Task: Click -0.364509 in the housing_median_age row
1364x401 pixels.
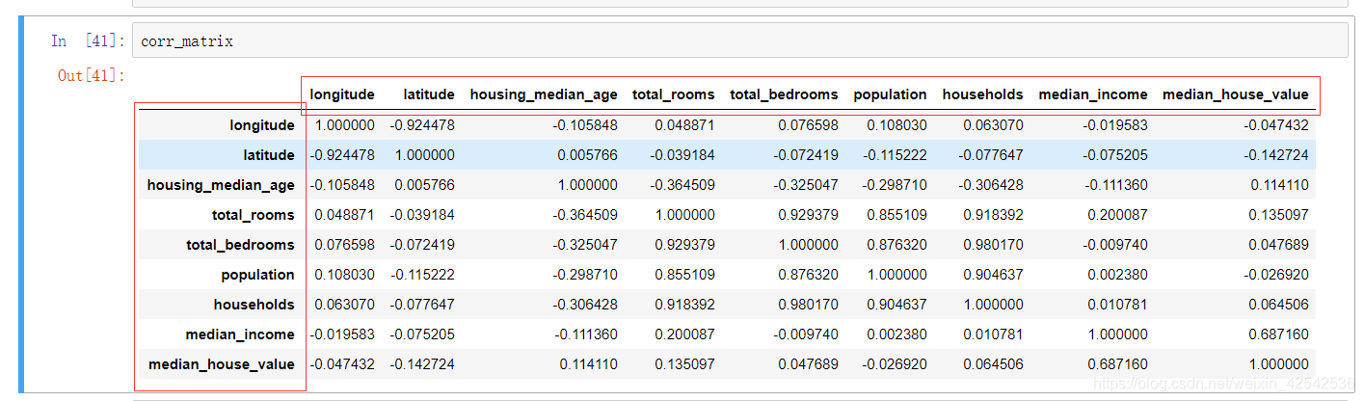Action: [682, 185]
